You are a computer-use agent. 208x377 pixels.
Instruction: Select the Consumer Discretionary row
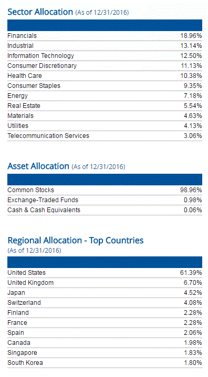click(105, 66)
